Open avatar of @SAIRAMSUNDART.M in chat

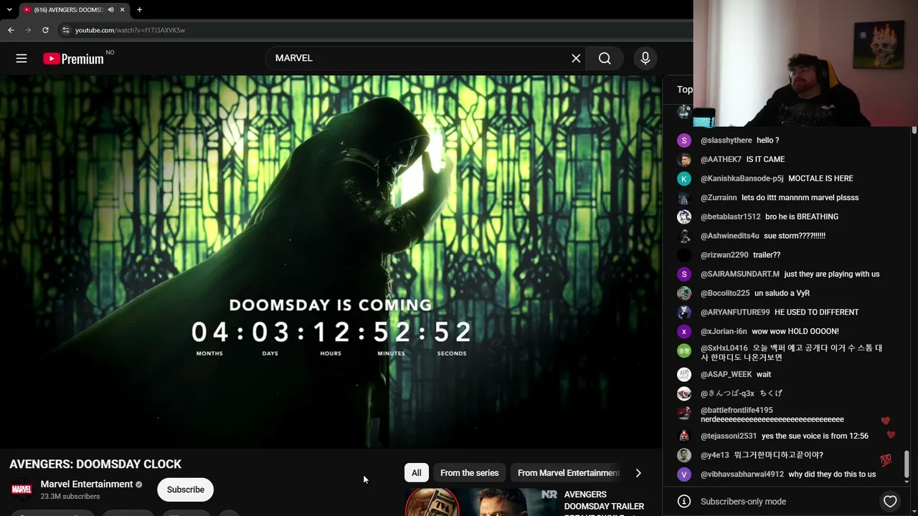tap(684, 274)
